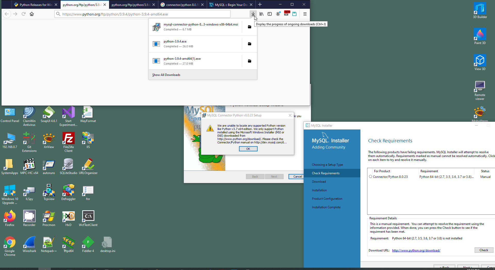Toggle the Firefox sidebar icon

[270, 14]
